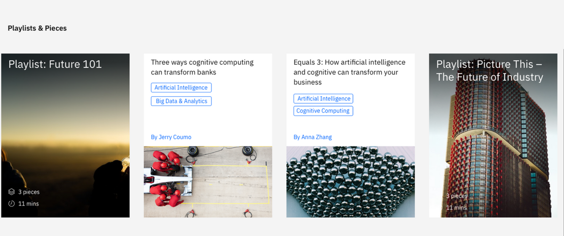Screen dimensions: 564x236
Task: Open author link By Anna Zhang
Action: click(x=313, y=137)
